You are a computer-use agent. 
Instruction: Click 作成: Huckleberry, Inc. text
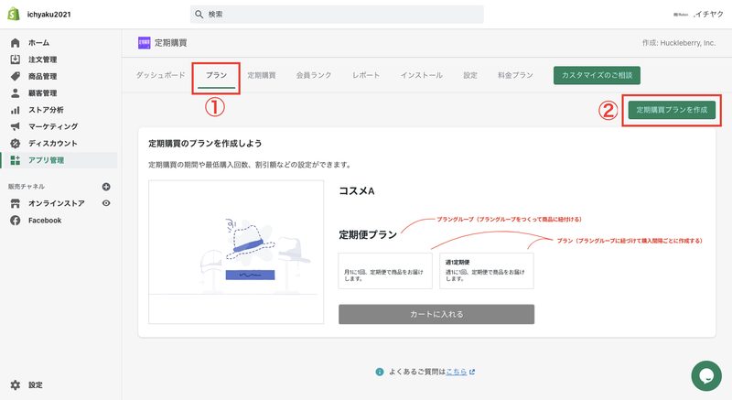point(679,43)
